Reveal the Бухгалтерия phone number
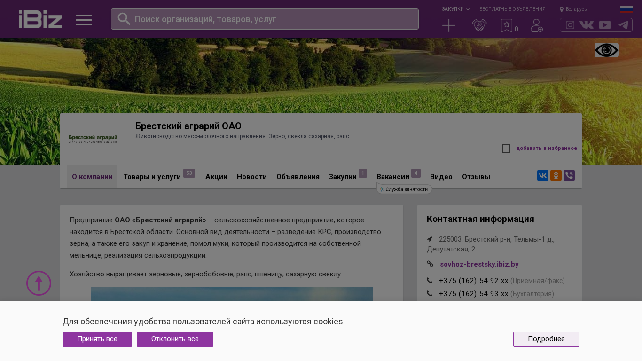Image resolution: width=642 pixels, height=361 pixels. tap(474, 294)
